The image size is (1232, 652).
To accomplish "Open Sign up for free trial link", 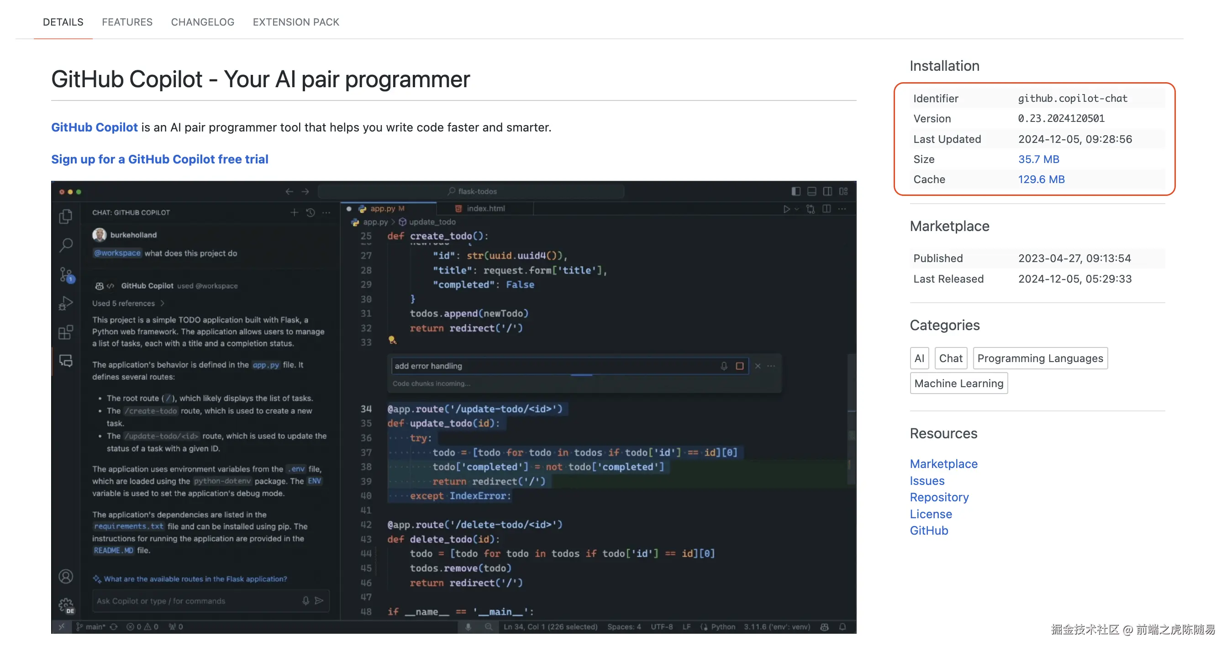I will pyautogui.click(x=160, y=159).
